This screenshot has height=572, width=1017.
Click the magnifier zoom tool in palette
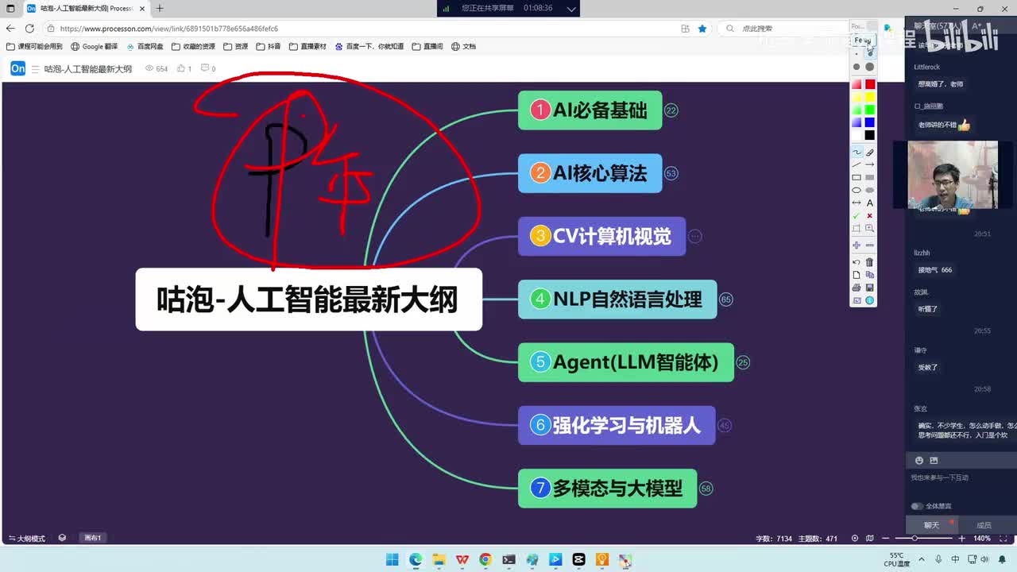pyautogui.click(x=870, y=228)
